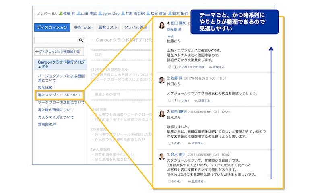This screenshot has height=193, width=314.
Task: Click avatar of comment 2 by 松田 環奈
Action: point(162,114)
